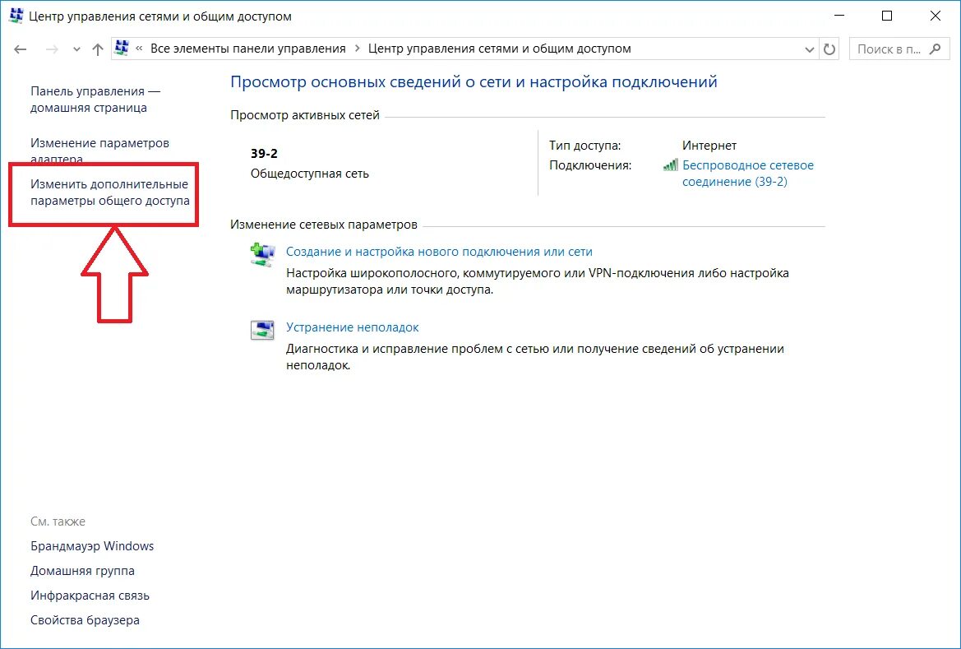
Task: Expand the address bar history dropdown
Action: click(x=809, y=49)
